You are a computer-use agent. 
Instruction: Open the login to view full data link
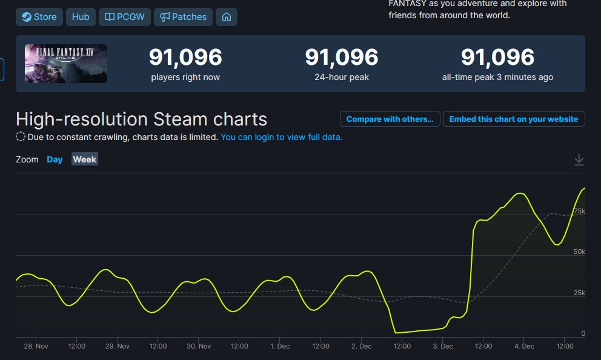[x=281, y=138]
